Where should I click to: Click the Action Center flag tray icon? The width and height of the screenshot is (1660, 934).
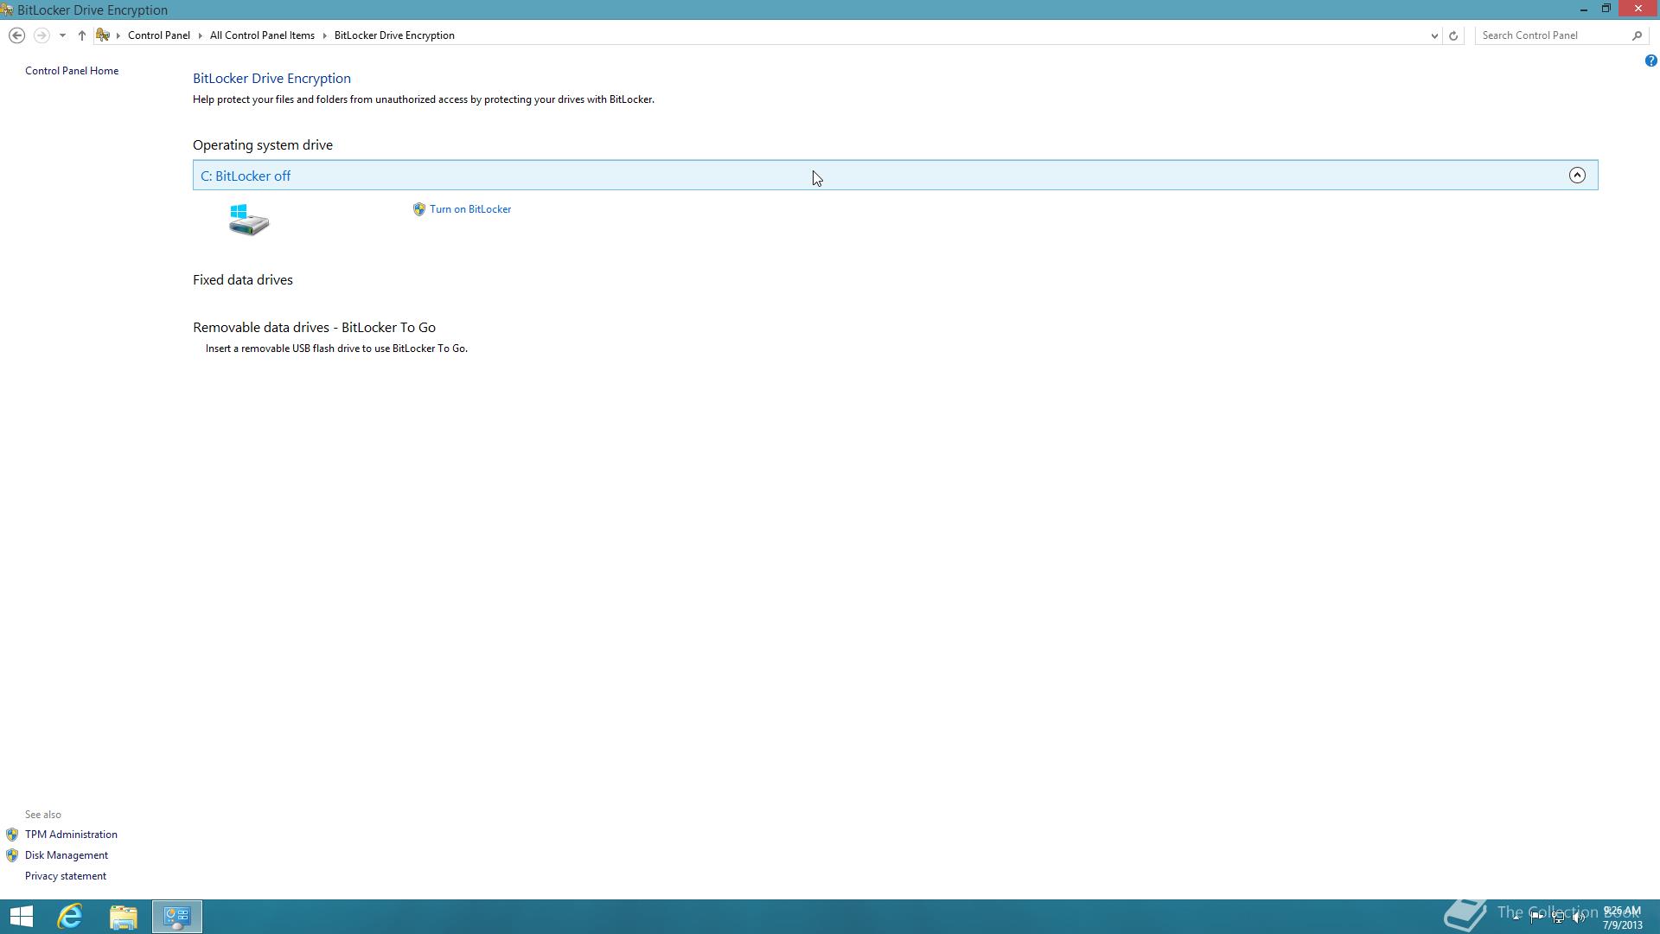click(x=1537, y=918)
